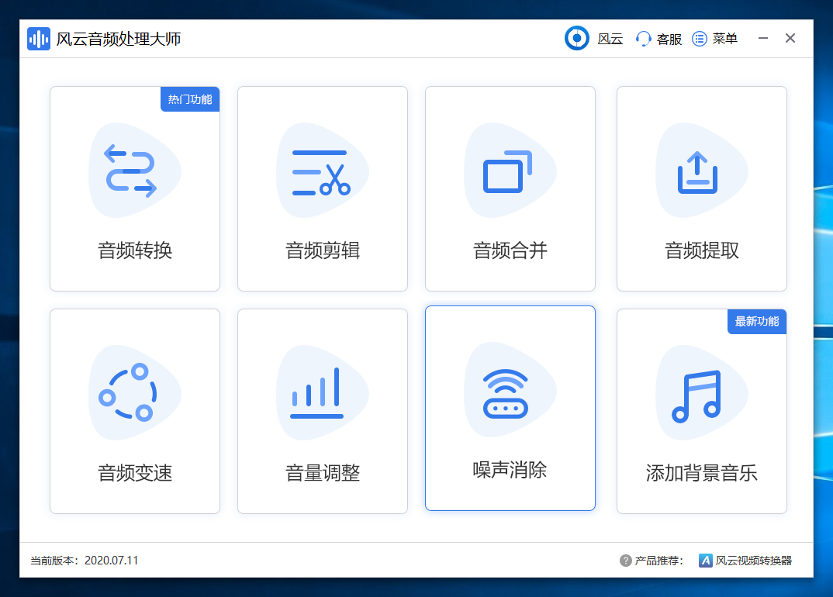Click the 风云 app logo in the title bar
Image resolution: width=833 pixels, height=597 pixels.
coord(577,38)
